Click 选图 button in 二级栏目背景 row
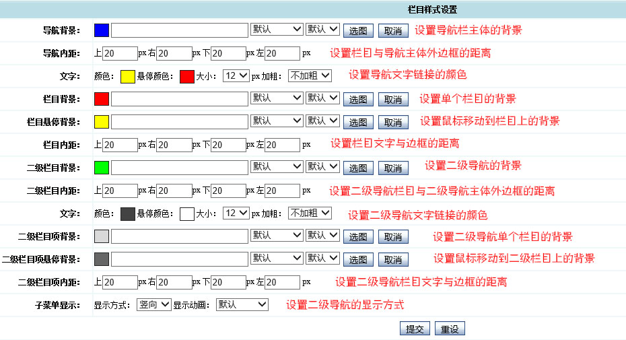The image size is (626, 340). tap(358, 168)
